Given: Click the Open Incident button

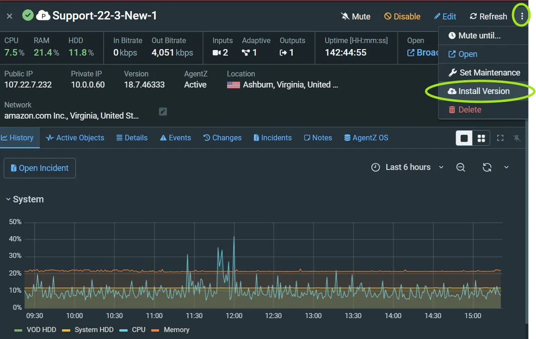Looking at the screenshot, I should tap(40, 168).
